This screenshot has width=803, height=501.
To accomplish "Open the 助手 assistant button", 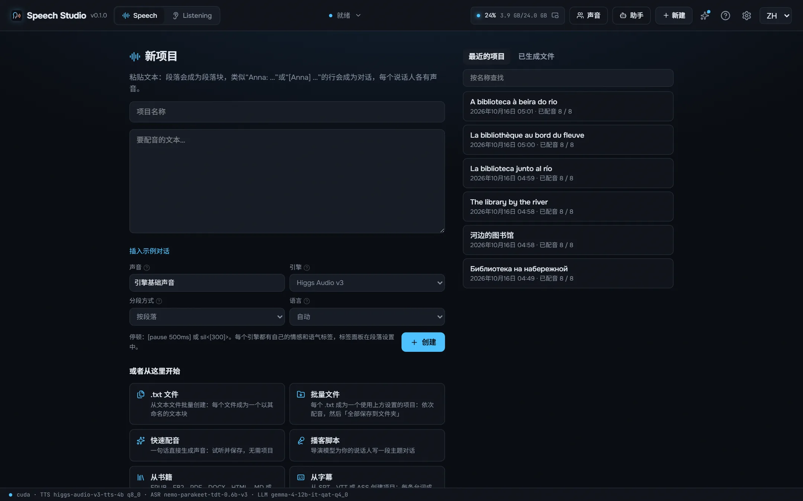I will pos(631,16).
